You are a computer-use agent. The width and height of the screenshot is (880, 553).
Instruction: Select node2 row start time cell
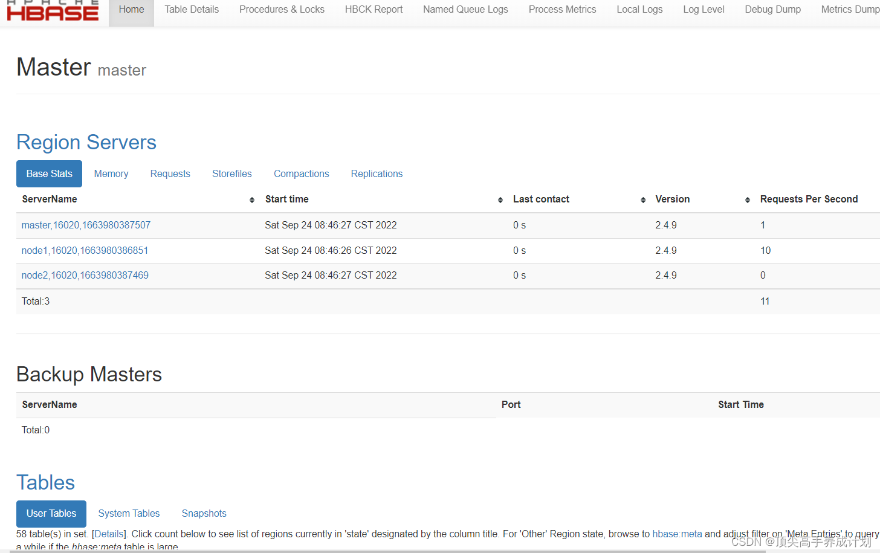point(331,275)
